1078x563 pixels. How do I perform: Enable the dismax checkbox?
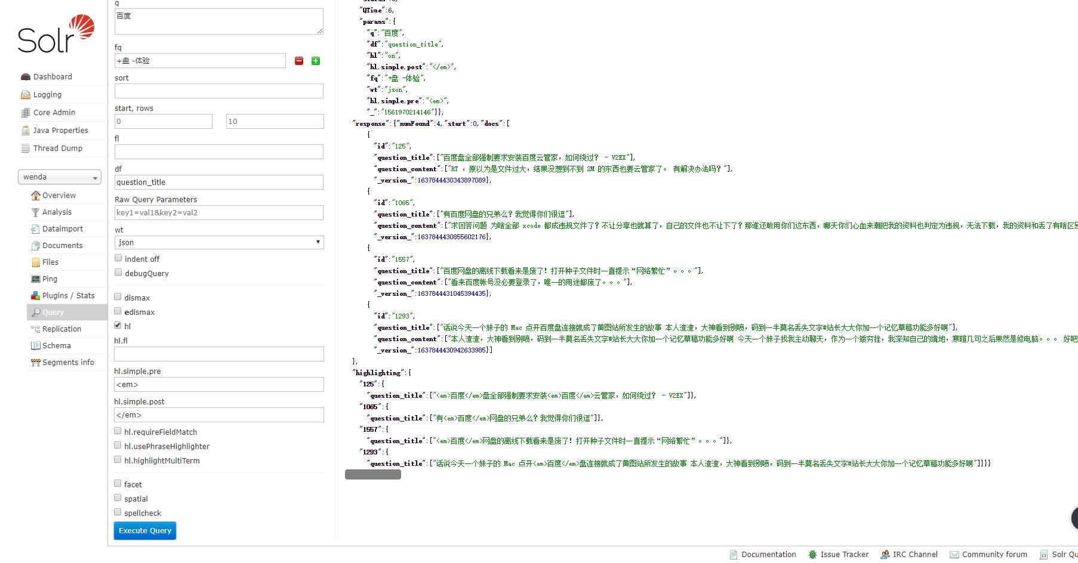118,297
